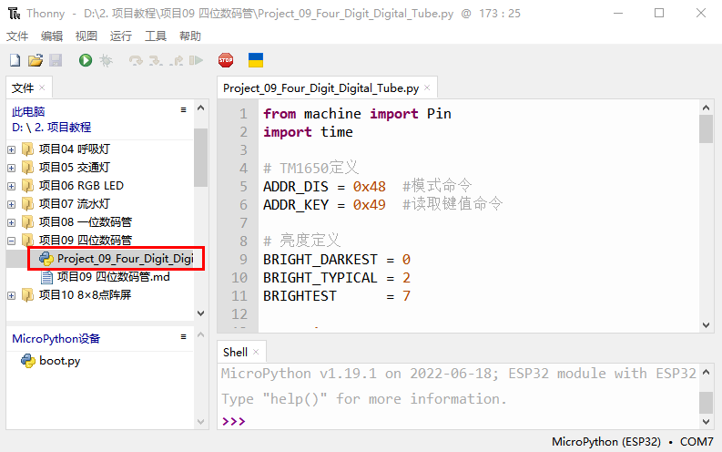Click the Debug bug icon
722x452 pixels.
click(x=106, y=60)
